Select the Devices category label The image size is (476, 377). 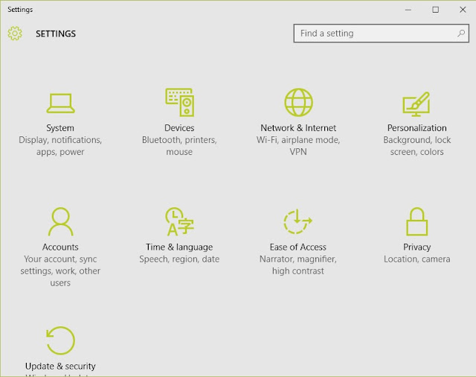tap(179, 128)
